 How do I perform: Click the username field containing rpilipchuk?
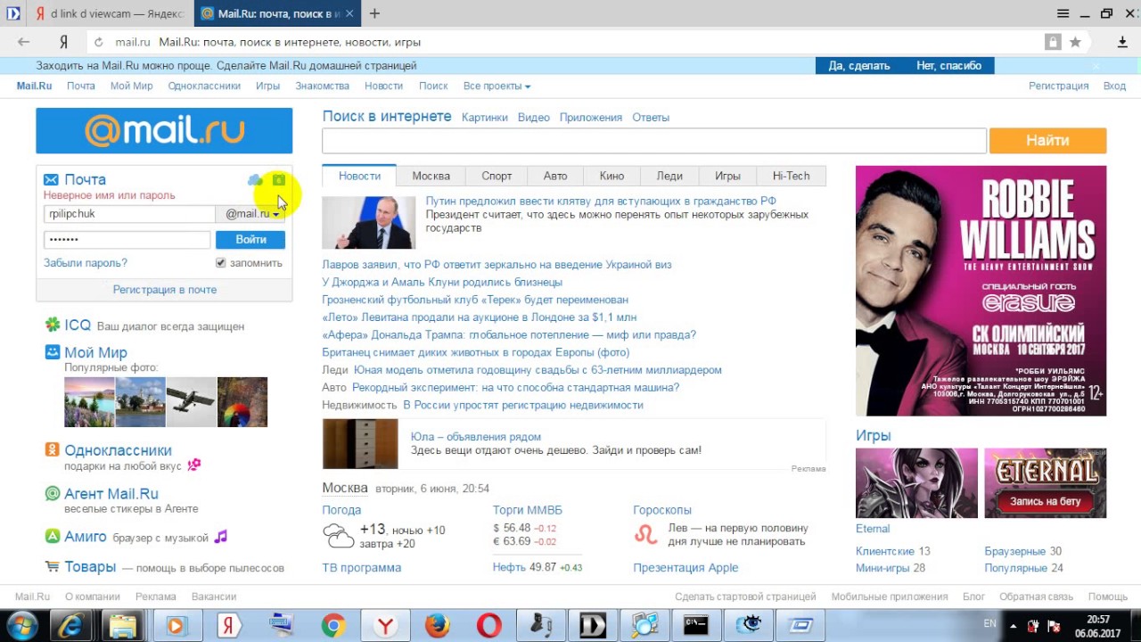(129, 214)
